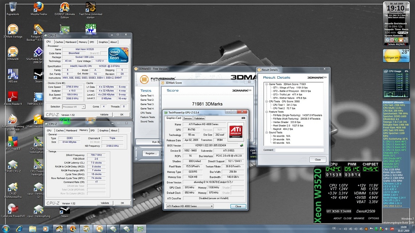Open Adobe Reader 9 desktop shortcut
Screen dimensions: 415x233
click(x=13, y=98)
